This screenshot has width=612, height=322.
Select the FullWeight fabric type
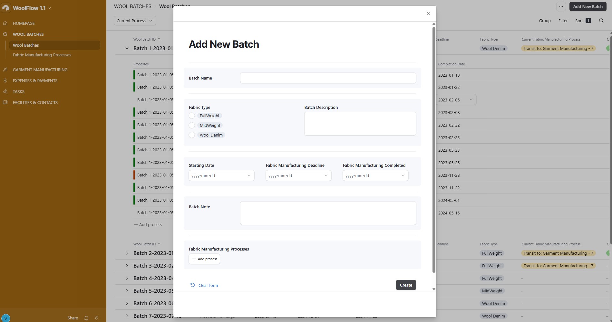[192, 116]
